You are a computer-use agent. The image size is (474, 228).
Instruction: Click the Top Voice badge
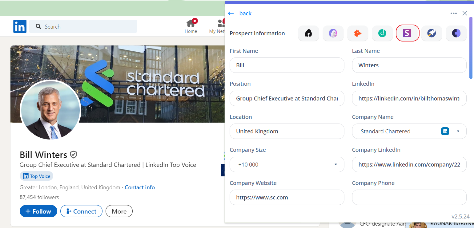tap(37, 176)
